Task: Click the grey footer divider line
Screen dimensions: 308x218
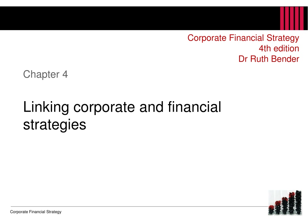Action: tap(135, 207)
